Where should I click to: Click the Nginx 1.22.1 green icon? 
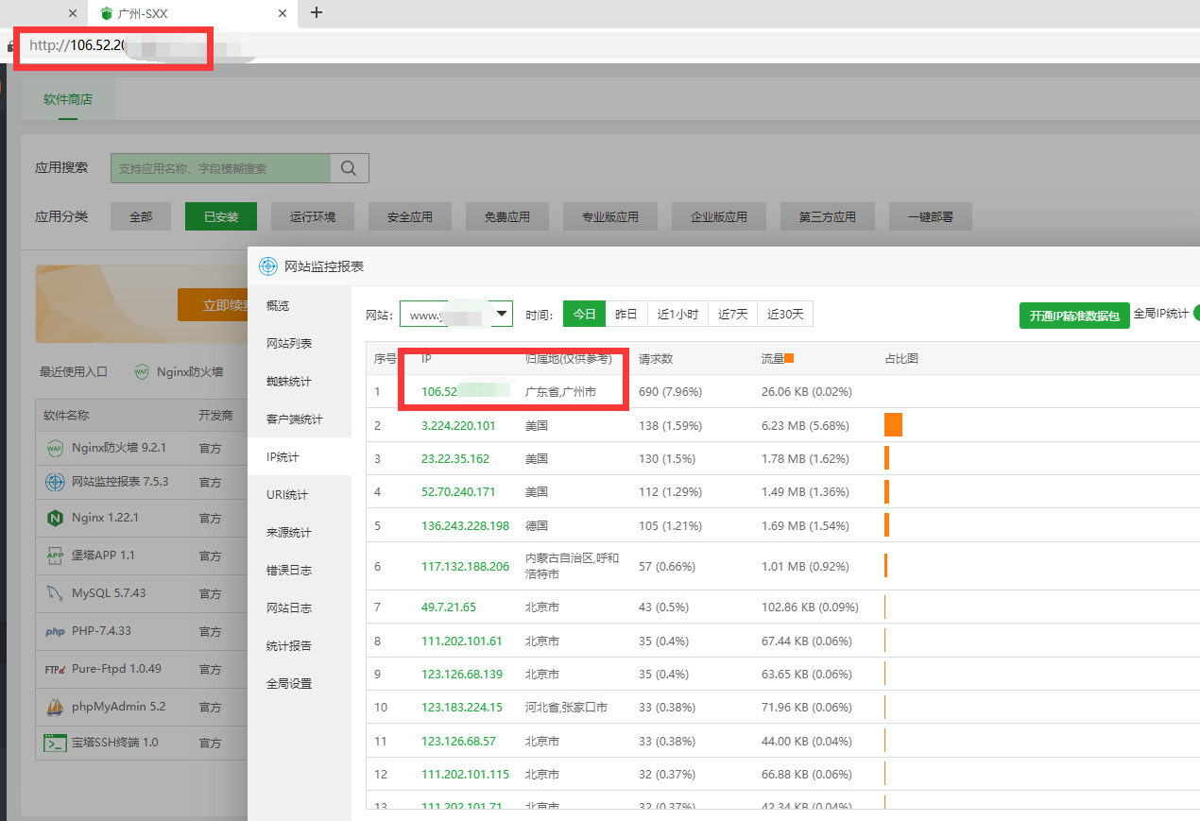[55, 518]
